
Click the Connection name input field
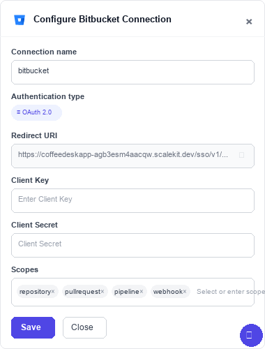click(x=132, y=72)
